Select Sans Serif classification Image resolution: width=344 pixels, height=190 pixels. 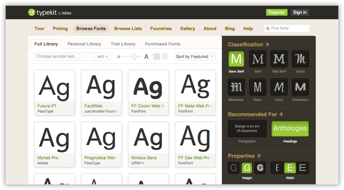pos(236,59)
